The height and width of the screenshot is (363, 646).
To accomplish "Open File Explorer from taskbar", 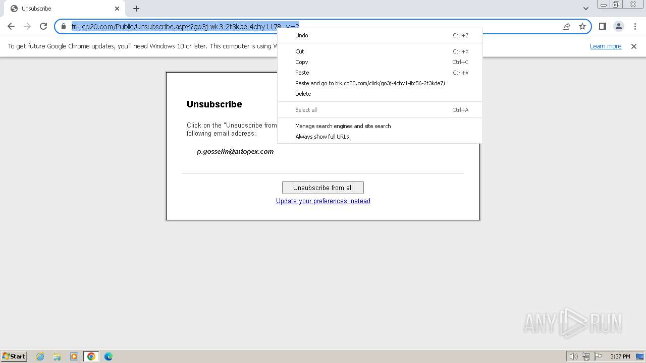I will tap(57, 356).
